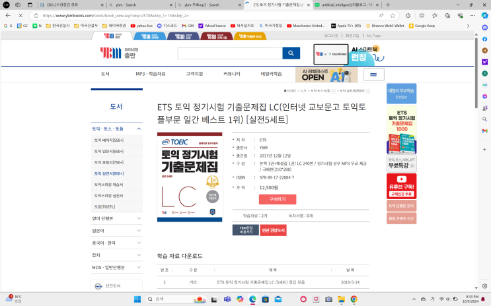Open 토익스피킹 학습서 link

click(108, 185)
